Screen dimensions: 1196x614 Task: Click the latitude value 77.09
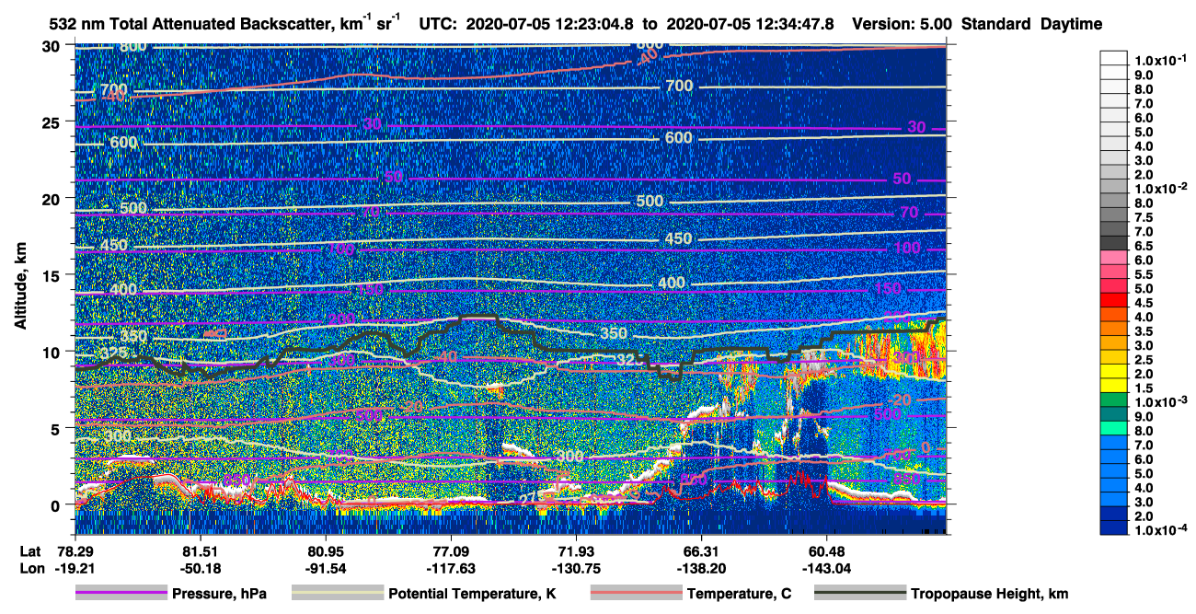tap(451, 551)
